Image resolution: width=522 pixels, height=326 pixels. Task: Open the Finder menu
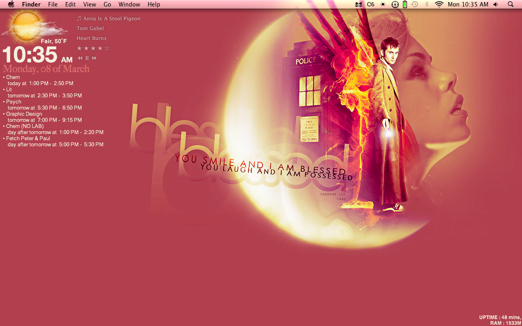31,4
